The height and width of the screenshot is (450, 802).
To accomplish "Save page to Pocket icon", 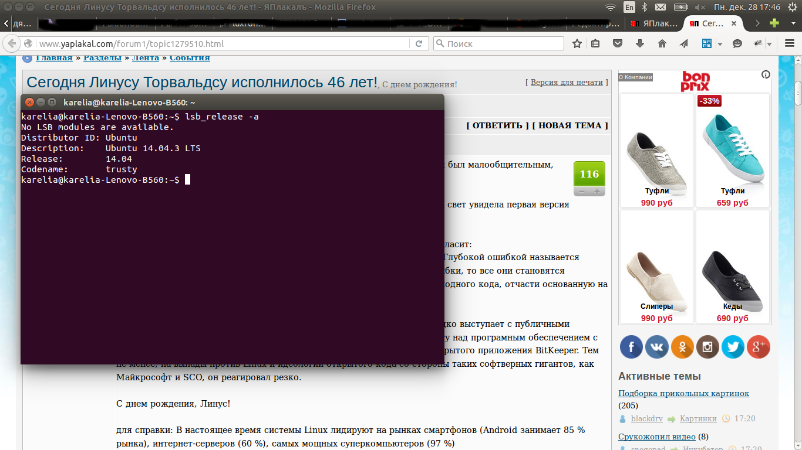I will [618, 44].
